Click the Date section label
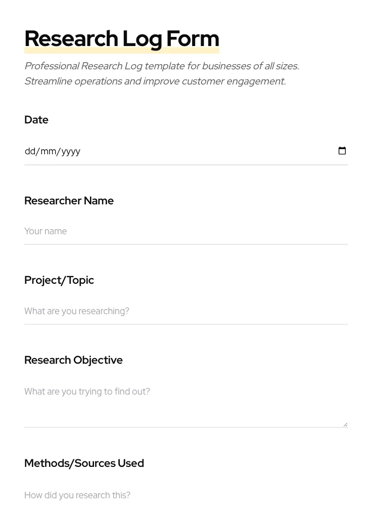Viewport: 372px width, 518px height. 36,120
